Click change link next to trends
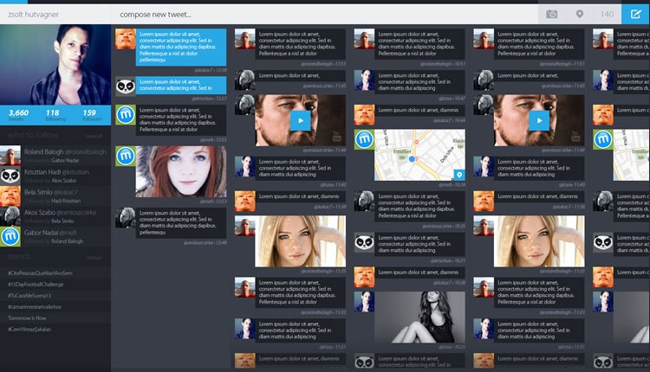Screen dimensions: 650x372 [x=94, y=257]
